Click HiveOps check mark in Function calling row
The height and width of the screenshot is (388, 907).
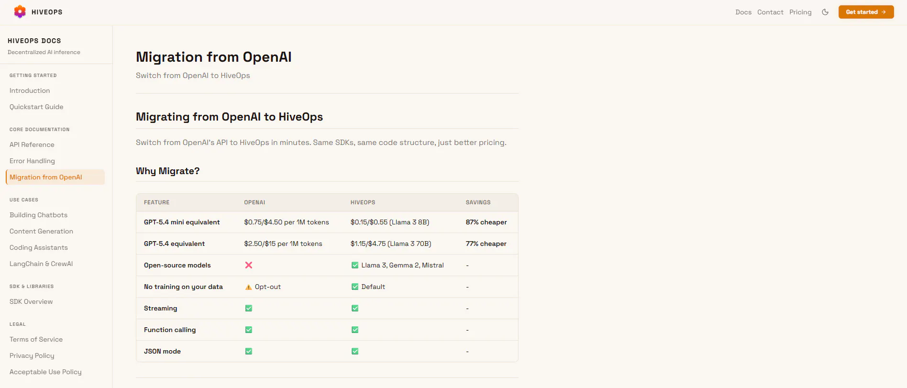pyautogui.click(x=355, y=330)
